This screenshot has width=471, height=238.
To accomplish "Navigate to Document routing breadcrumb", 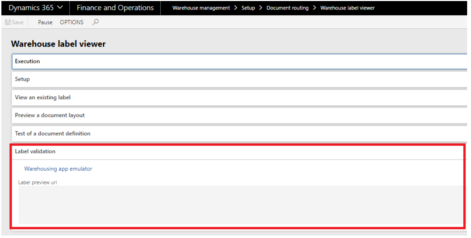I will click(x=288, y=8).
